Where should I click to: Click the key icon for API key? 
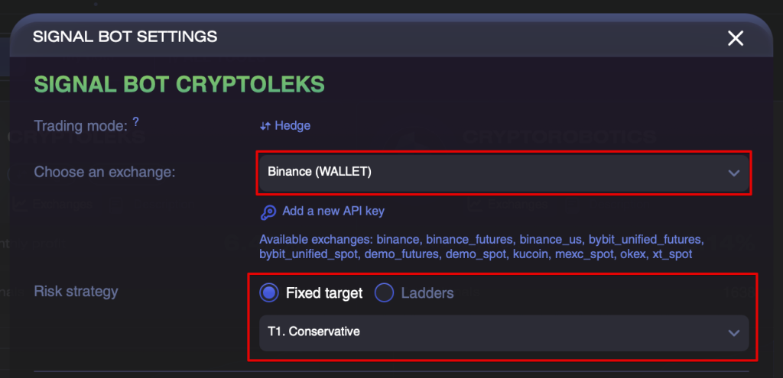pos(268,212)
